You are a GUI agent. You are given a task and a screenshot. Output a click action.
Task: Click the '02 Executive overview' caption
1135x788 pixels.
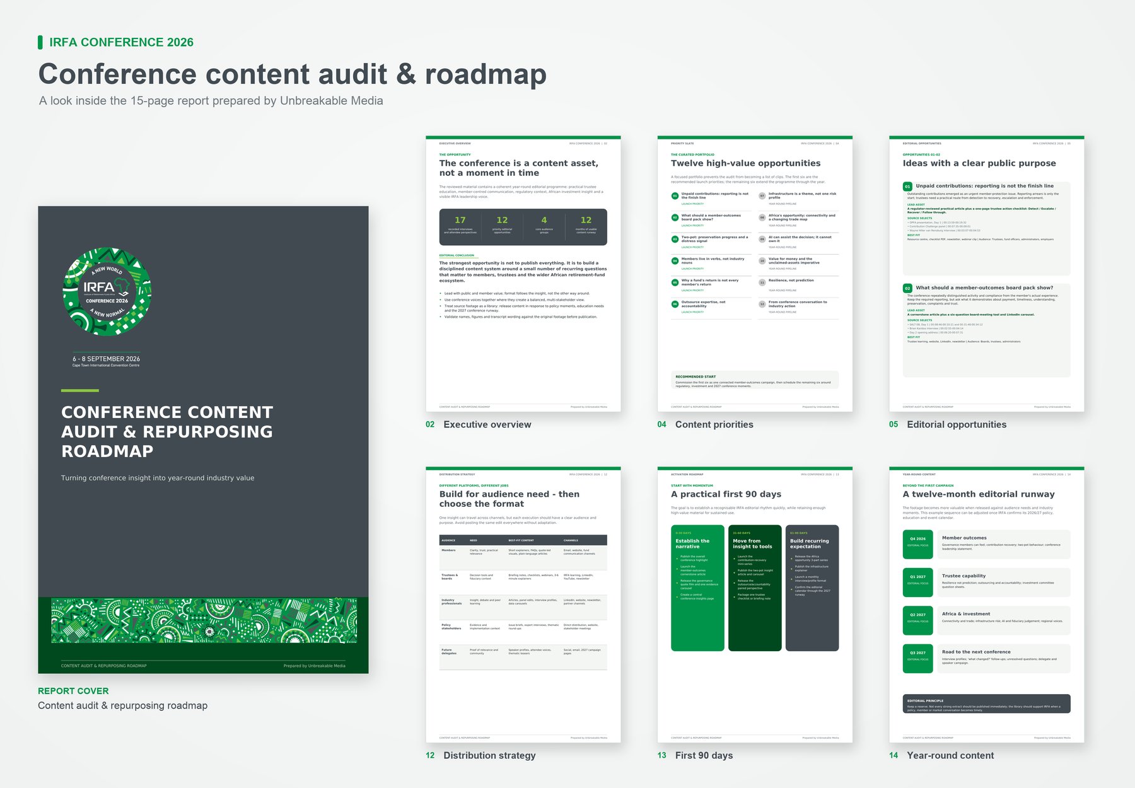coord(479,424)
